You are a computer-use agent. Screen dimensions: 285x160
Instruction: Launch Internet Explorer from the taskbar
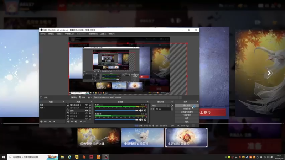click(x=69, y=157)
